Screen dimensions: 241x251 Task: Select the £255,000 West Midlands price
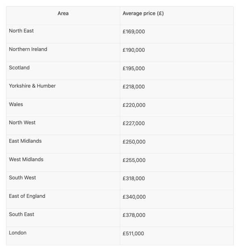point(134,160)
